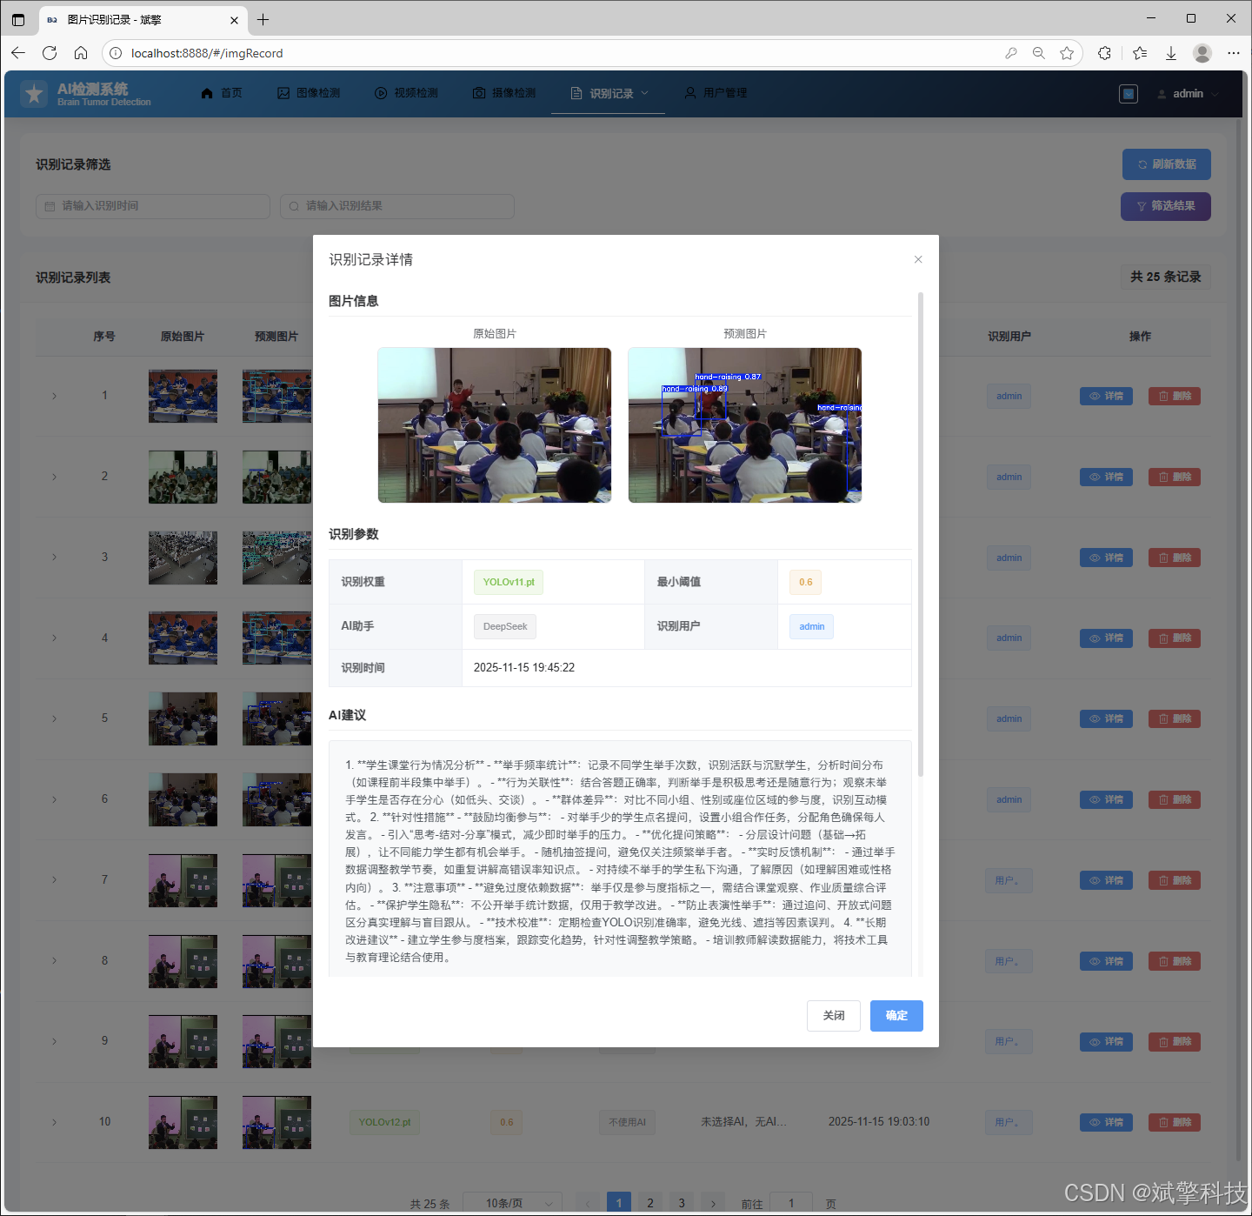Screen dimensions: 1252x1216
Task: Open browser downloads icon
Action: pyautogui.click(x=1171, y=53)
